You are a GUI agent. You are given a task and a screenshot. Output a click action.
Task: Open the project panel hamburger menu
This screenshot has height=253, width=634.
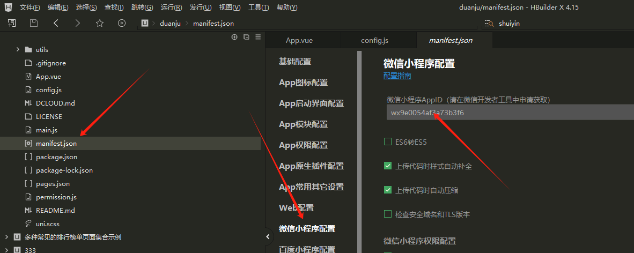click(257, 37)
